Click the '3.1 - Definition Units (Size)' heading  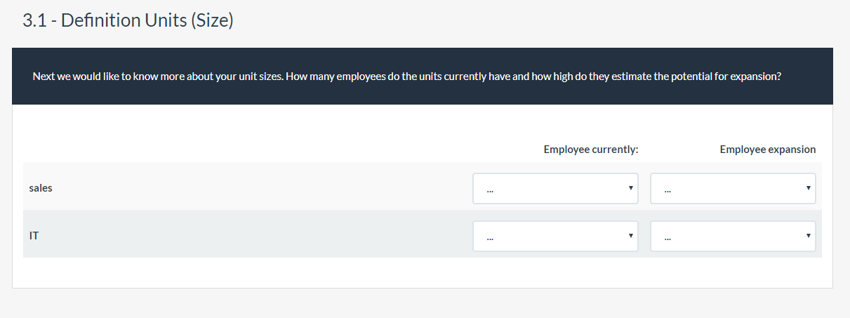[128, 20]
